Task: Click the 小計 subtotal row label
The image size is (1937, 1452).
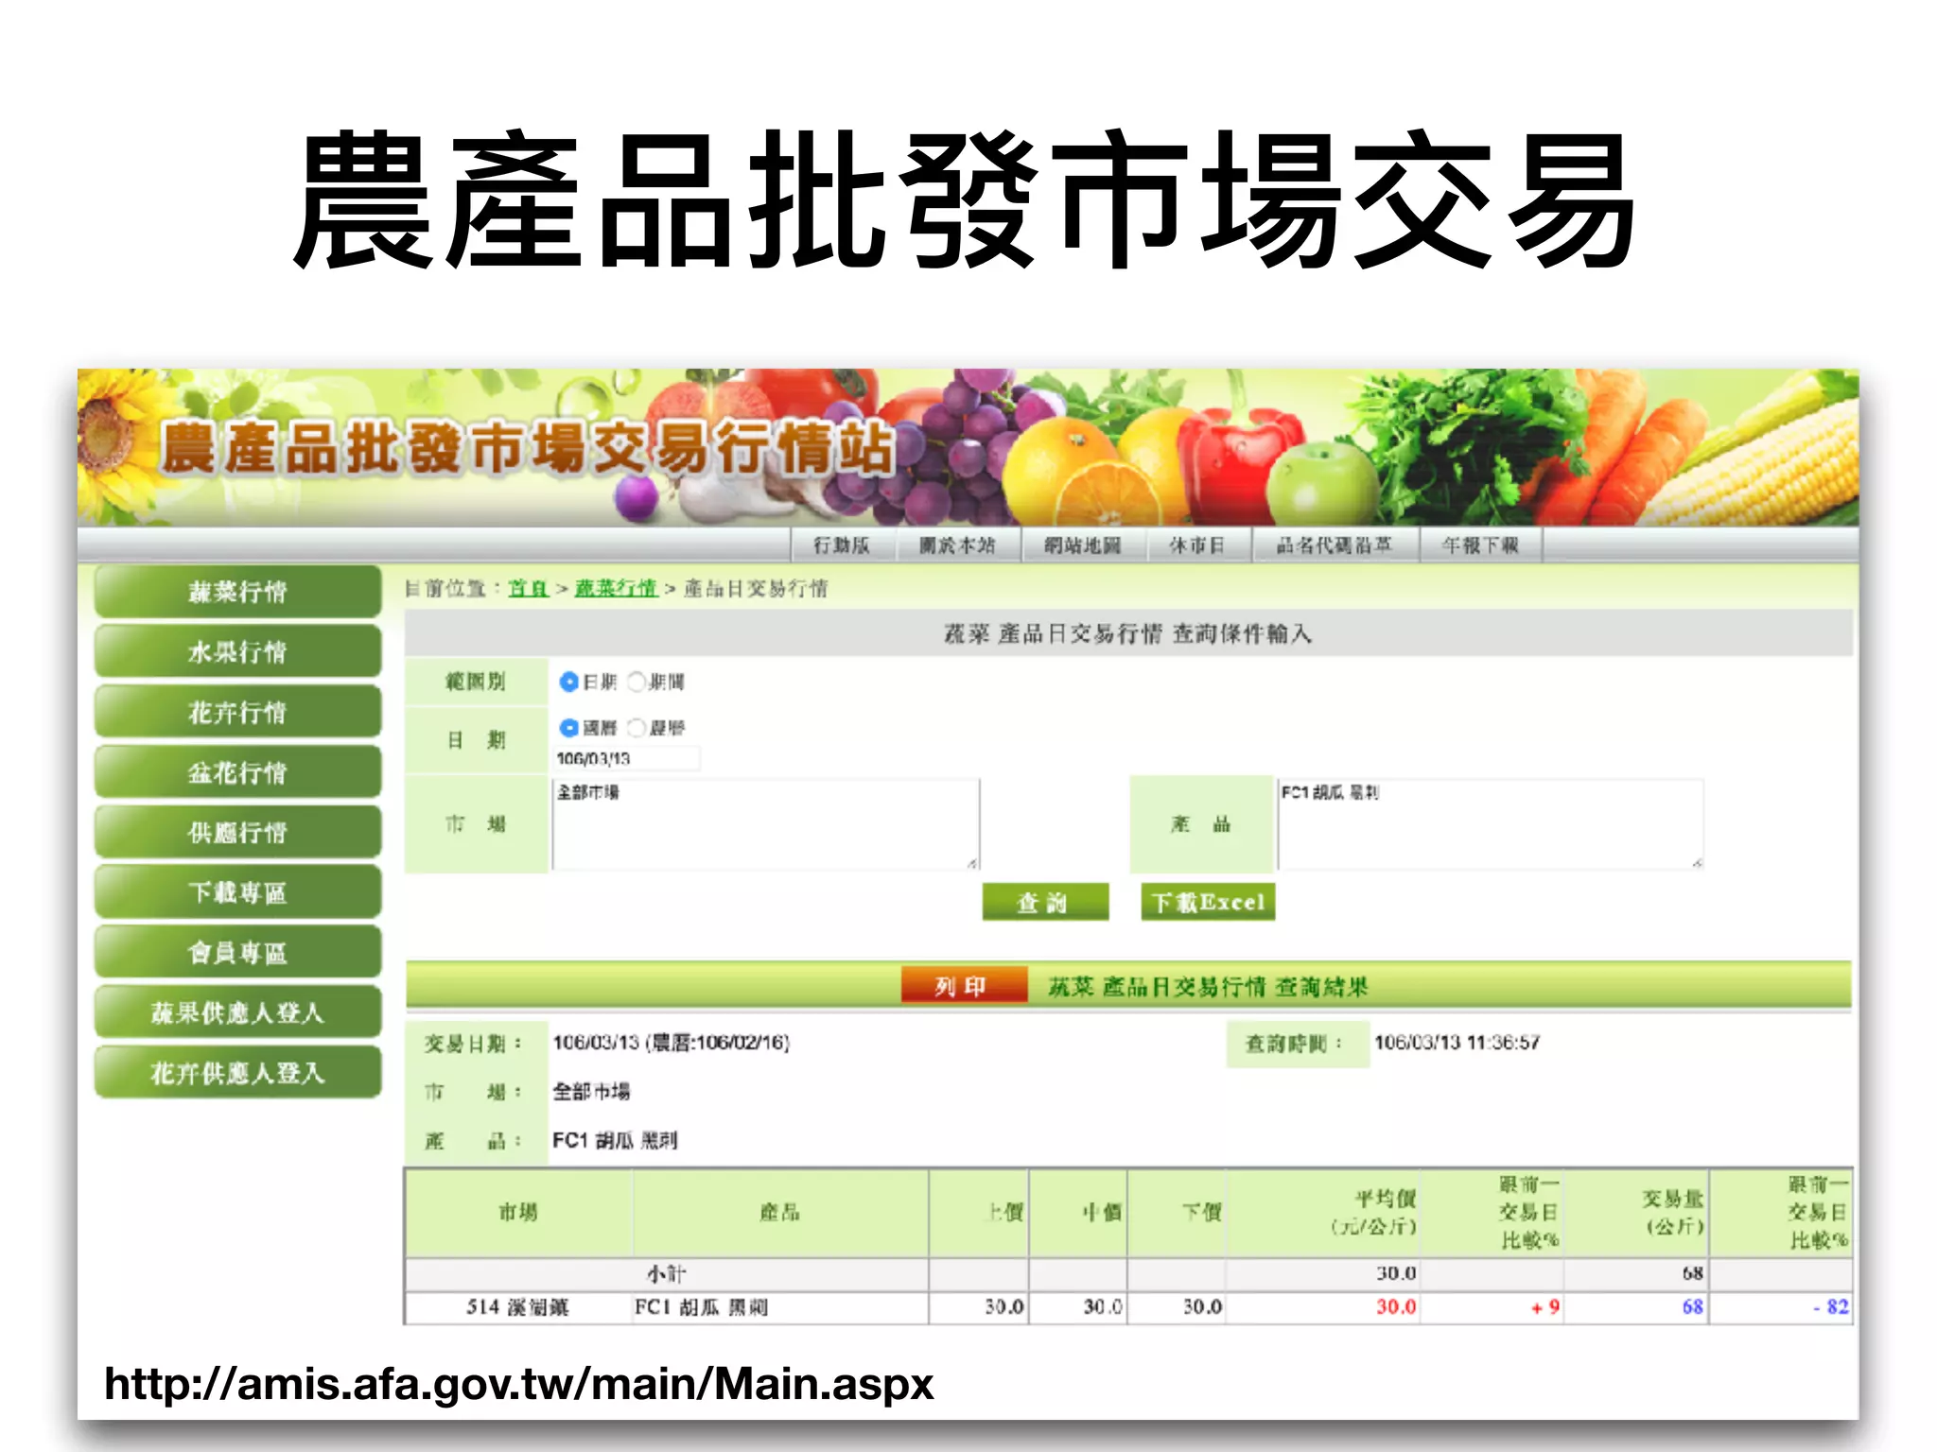Action: [667, 1274]
